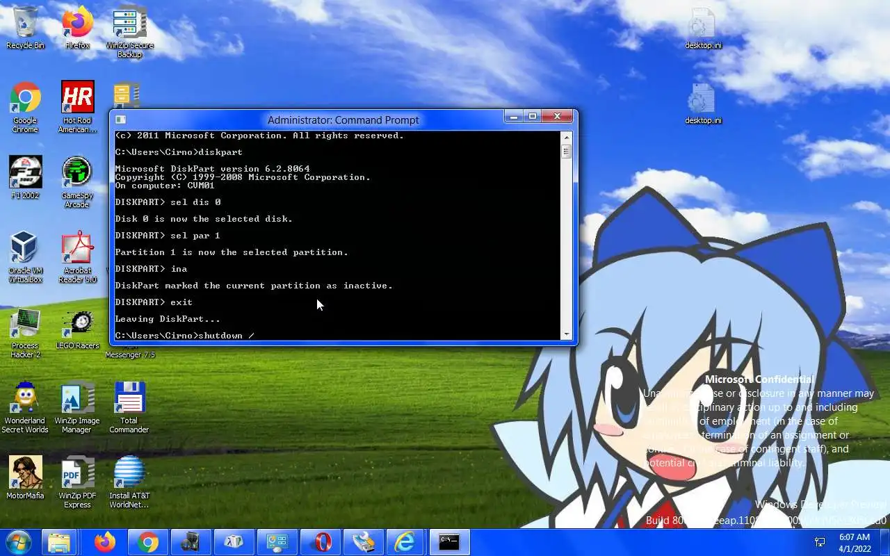Image resolution: width=890 pixels, height=556 pixels.
Task: Open WinZip PDF Express shortcut
Action: coord(77,482)
